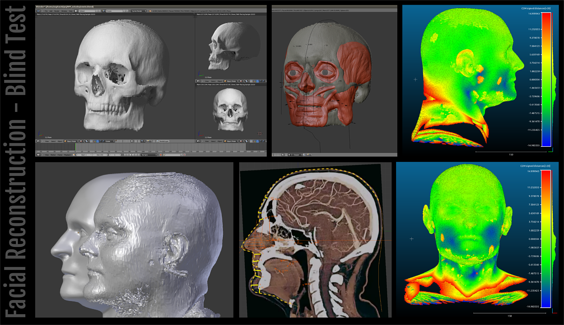Click the green current-frame marker in the timeline
Image resolution: width=564 pixels, height=325 pixels.
75,147
